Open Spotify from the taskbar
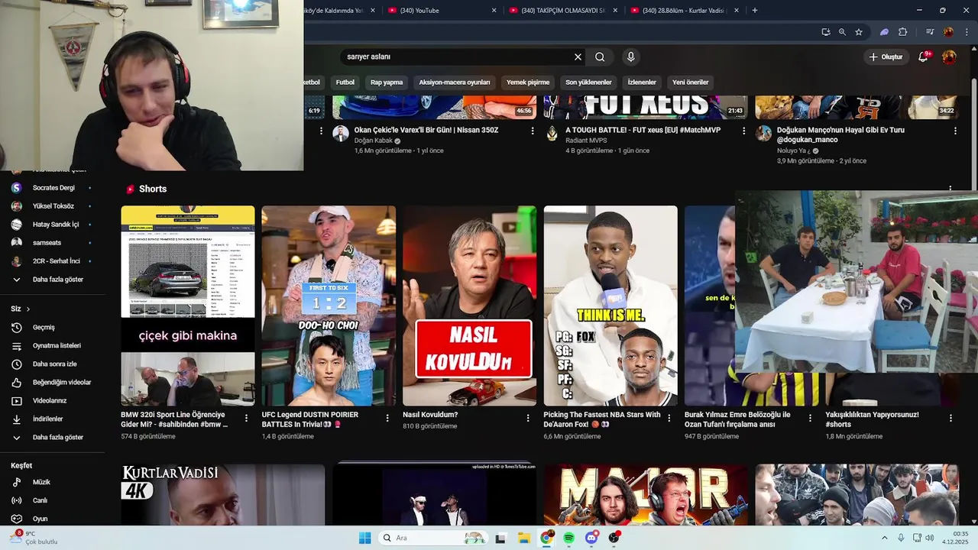The width and height of the screenshot is (978, 550). [x=569, y=538]
